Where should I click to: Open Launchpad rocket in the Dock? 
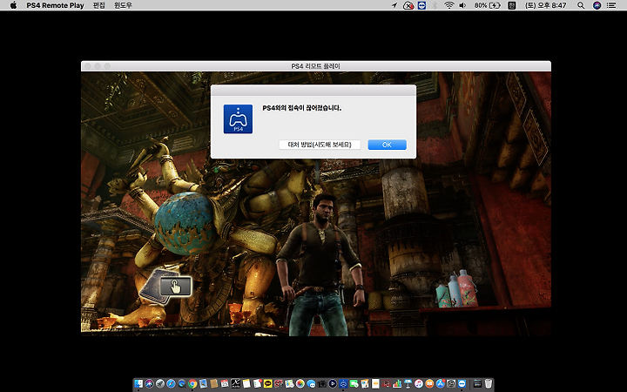coord(160,383)
